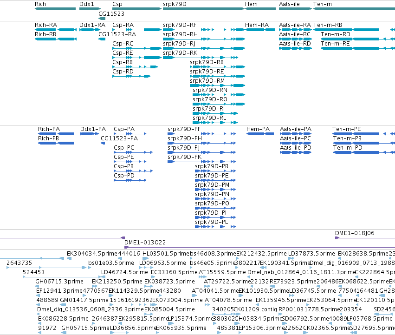Select the srpk79D-RF transcript label
Viewport: 395px width, 335px height.
point(180,25)
